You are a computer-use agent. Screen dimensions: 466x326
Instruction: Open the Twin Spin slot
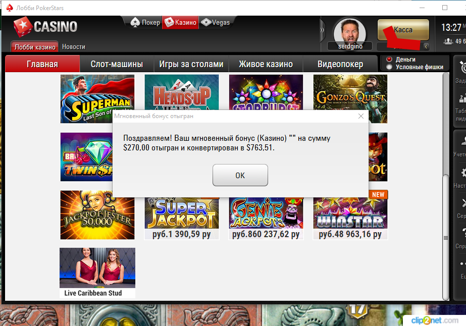[x=86, y=157]
